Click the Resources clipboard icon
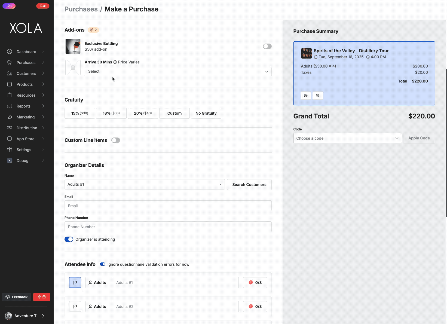Screen dimensions: 447x324 click(x=10, y=95)
